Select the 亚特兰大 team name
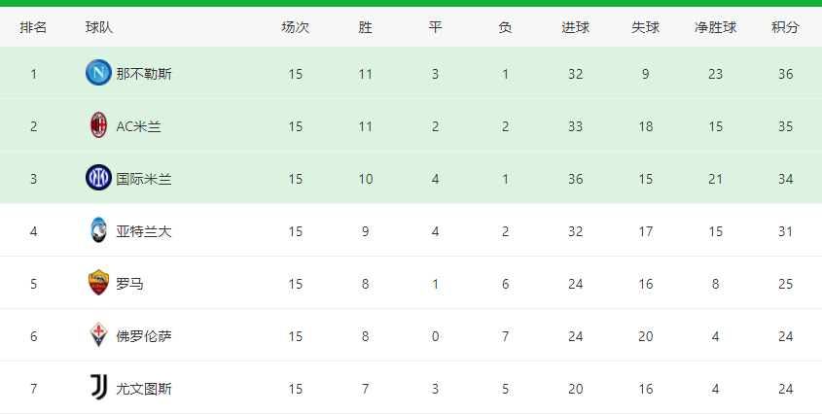This screenshot has height=414, width=822. click(144, 231)
